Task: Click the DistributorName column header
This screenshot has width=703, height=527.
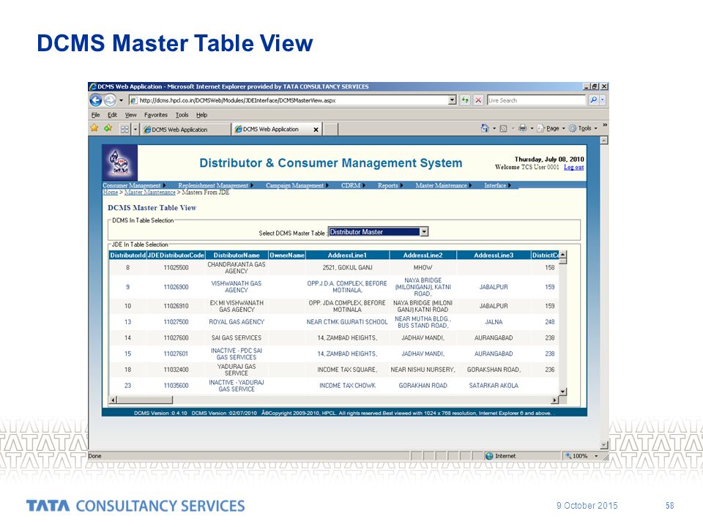Action: coord(237,255)
